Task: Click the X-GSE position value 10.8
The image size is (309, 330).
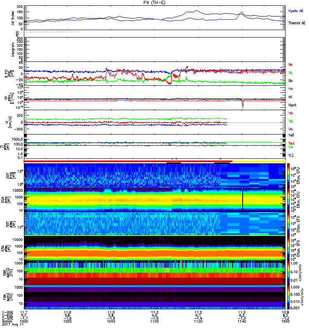Action: [x=286, y=313]
